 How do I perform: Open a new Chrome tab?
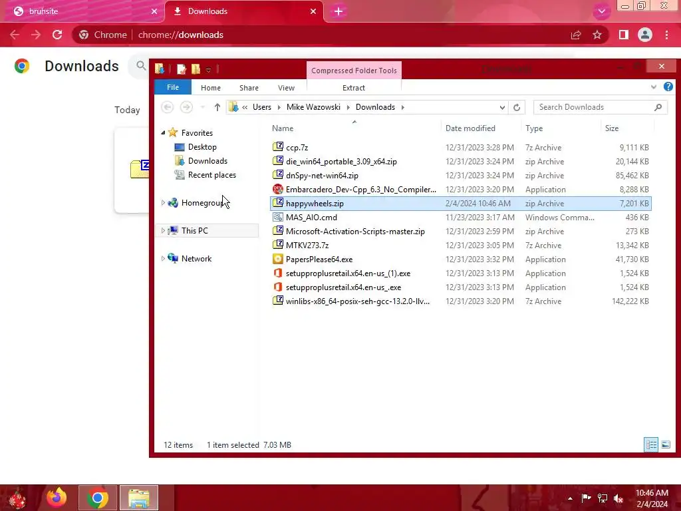(339, 11)
